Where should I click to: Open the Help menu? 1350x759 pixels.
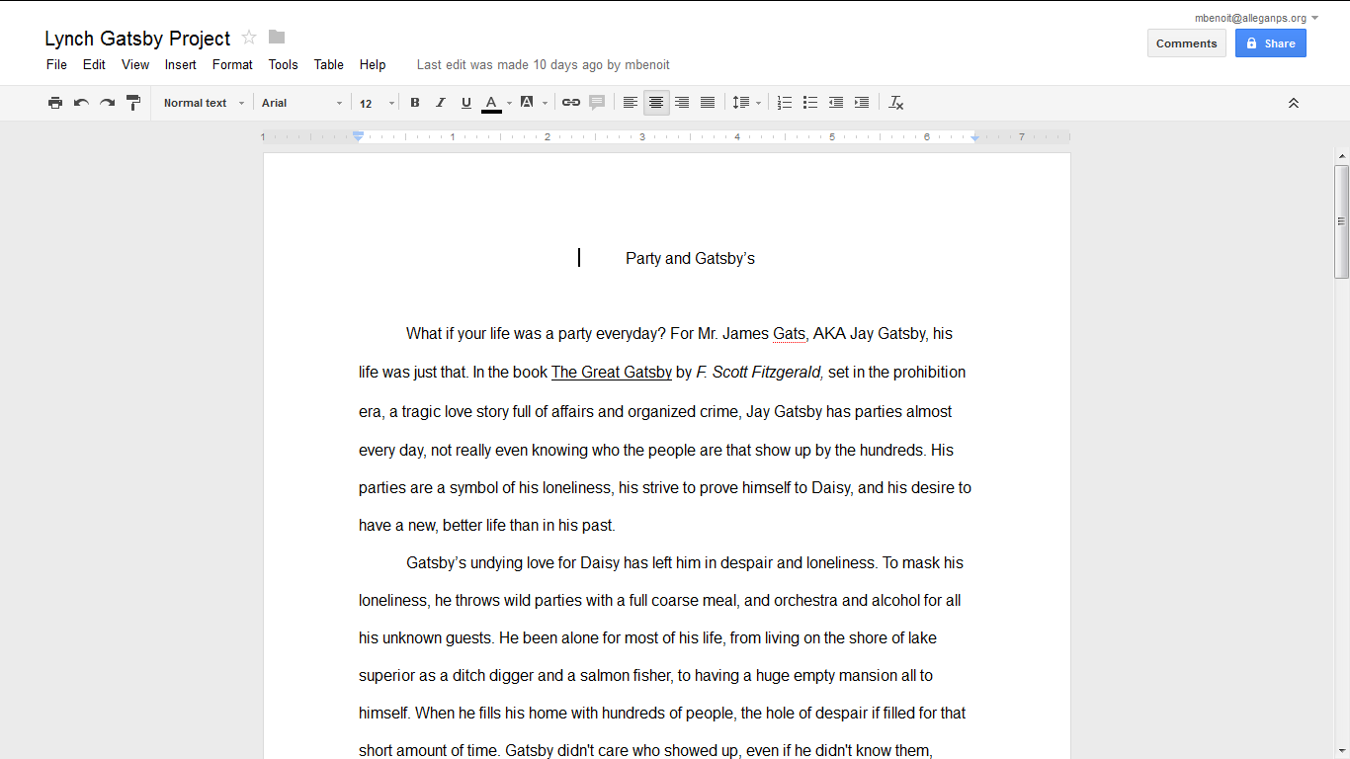[373, 64]
